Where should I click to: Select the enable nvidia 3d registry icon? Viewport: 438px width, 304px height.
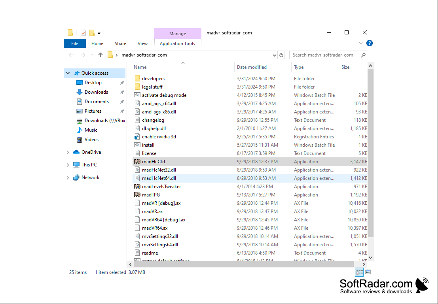(137, 136)
